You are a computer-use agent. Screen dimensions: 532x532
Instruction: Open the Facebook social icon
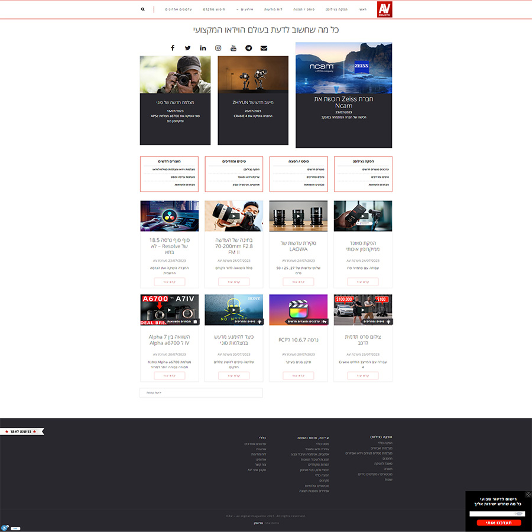pos(173,48)
